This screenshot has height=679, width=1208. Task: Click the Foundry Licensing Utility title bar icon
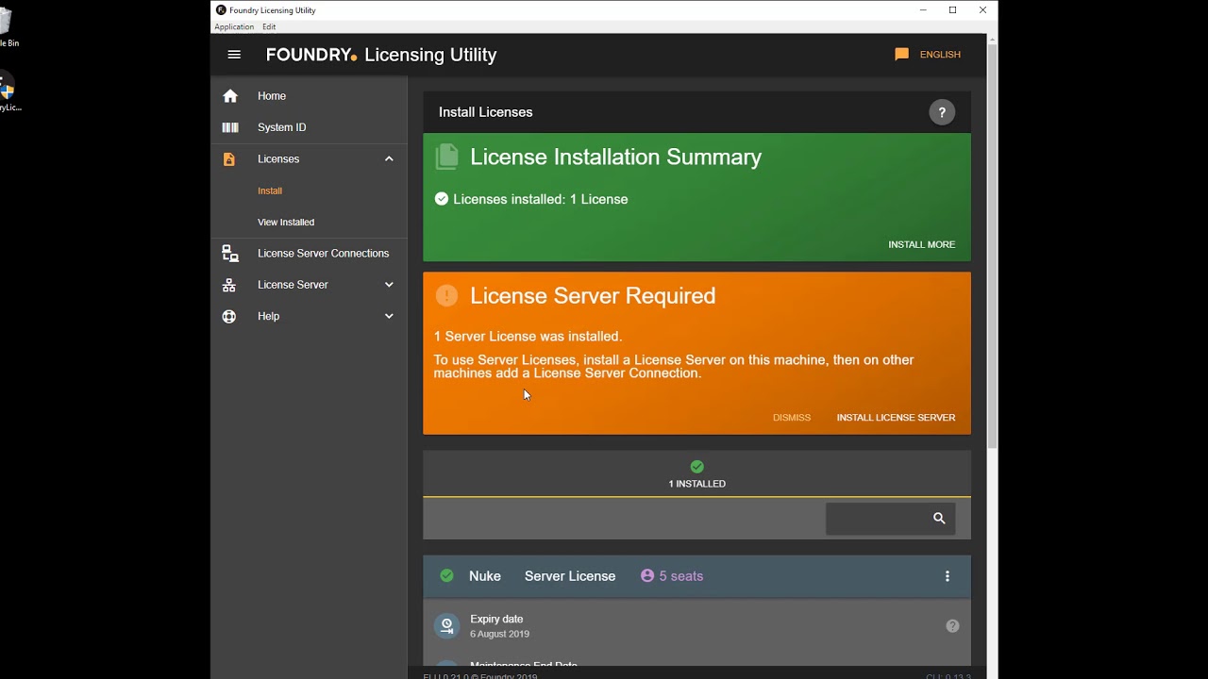coord(221,9)
